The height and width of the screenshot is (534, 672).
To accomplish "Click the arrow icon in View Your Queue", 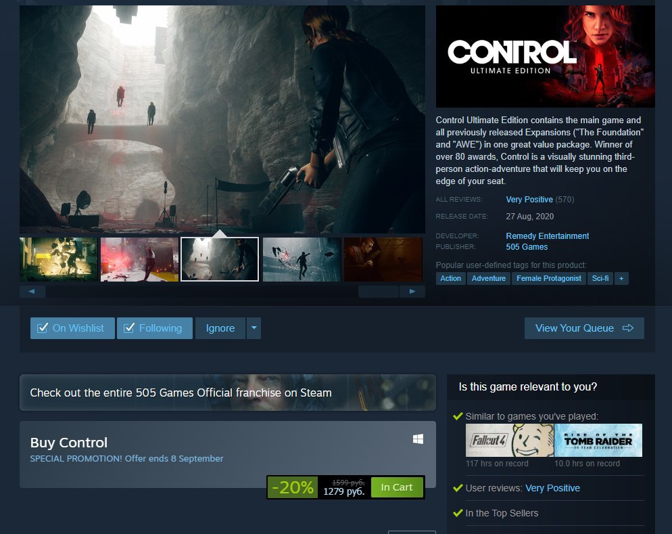I will point(628,328).
